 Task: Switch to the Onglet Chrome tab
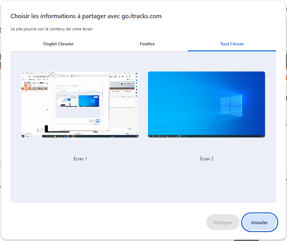coord(58,44)
